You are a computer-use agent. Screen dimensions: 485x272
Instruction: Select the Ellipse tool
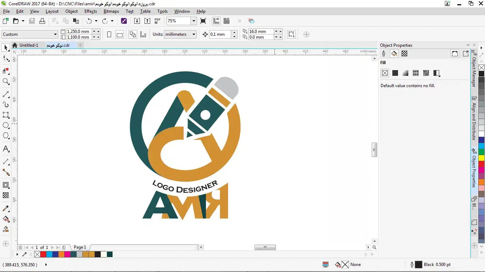click(6, 125)
